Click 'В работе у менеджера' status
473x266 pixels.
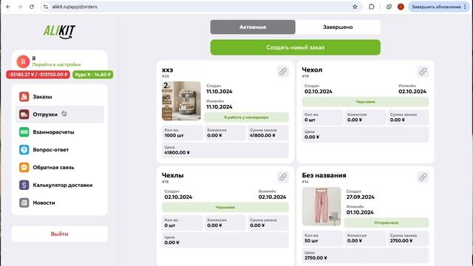coord(246,117)
